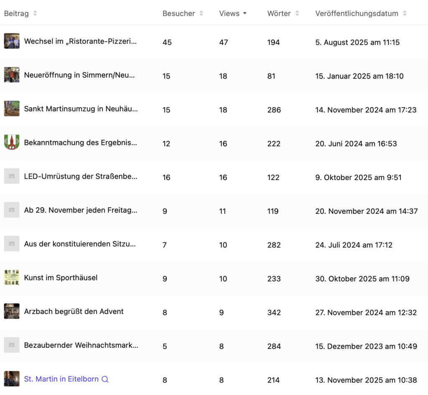Image resolution: width=428 pixels, height=395 pixels.
Task: Click the sort arrows next to Beitrag
Action: click(x=35, y=13)
